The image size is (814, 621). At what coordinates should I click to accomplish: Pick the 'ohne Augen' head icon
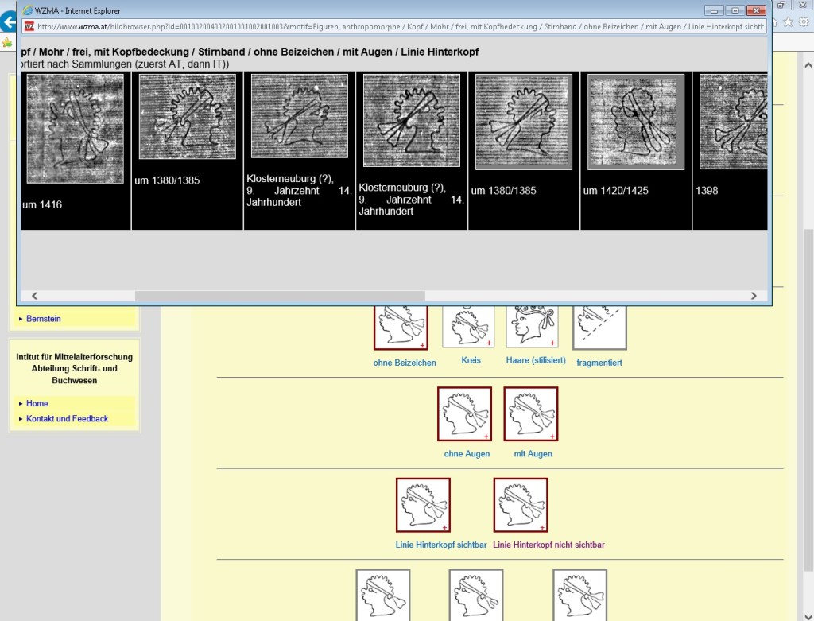click(464, 413)
